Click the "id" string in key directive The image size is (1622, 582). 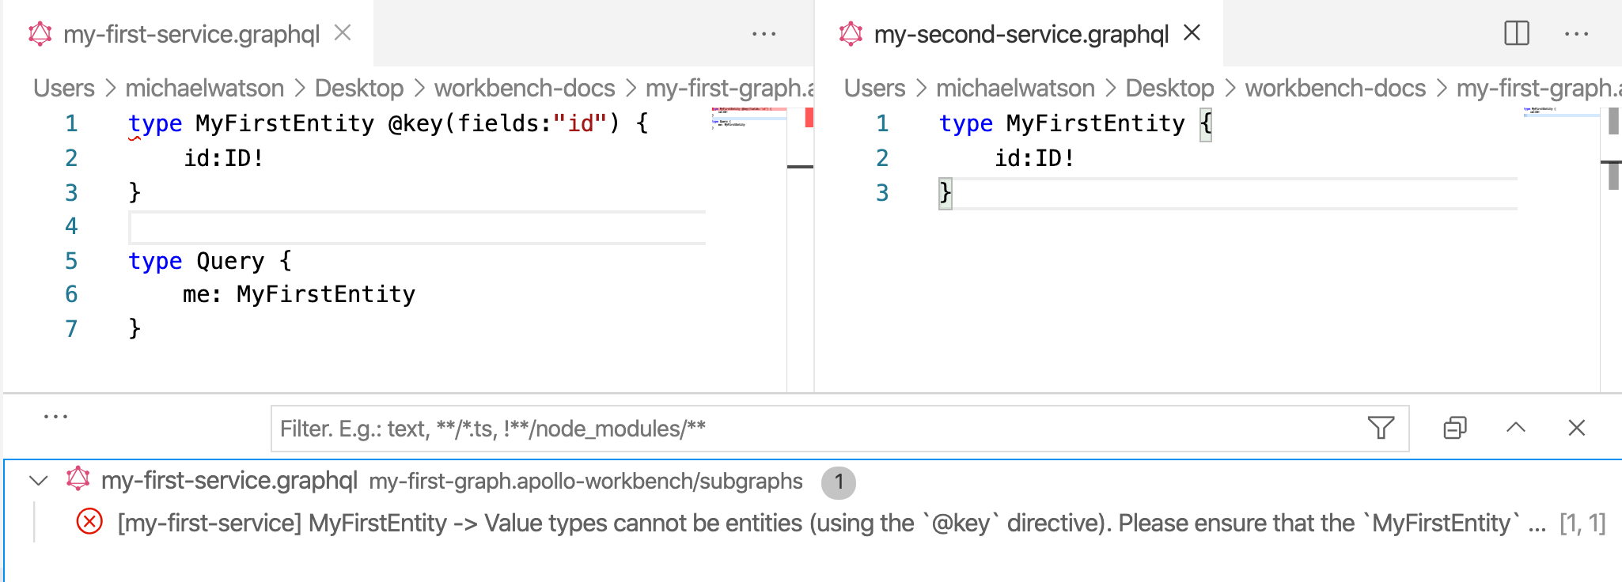pos(580,123)
